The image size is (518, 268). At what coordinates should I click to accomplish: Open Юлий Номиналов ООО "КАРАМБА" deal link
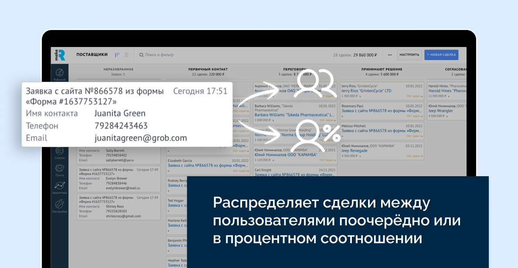[x=286, y=154]
